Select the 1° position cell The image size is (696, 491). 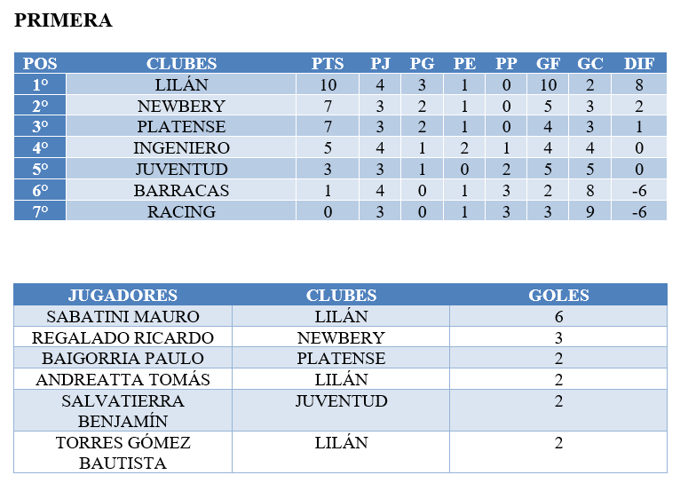click(x=40, y=84)
